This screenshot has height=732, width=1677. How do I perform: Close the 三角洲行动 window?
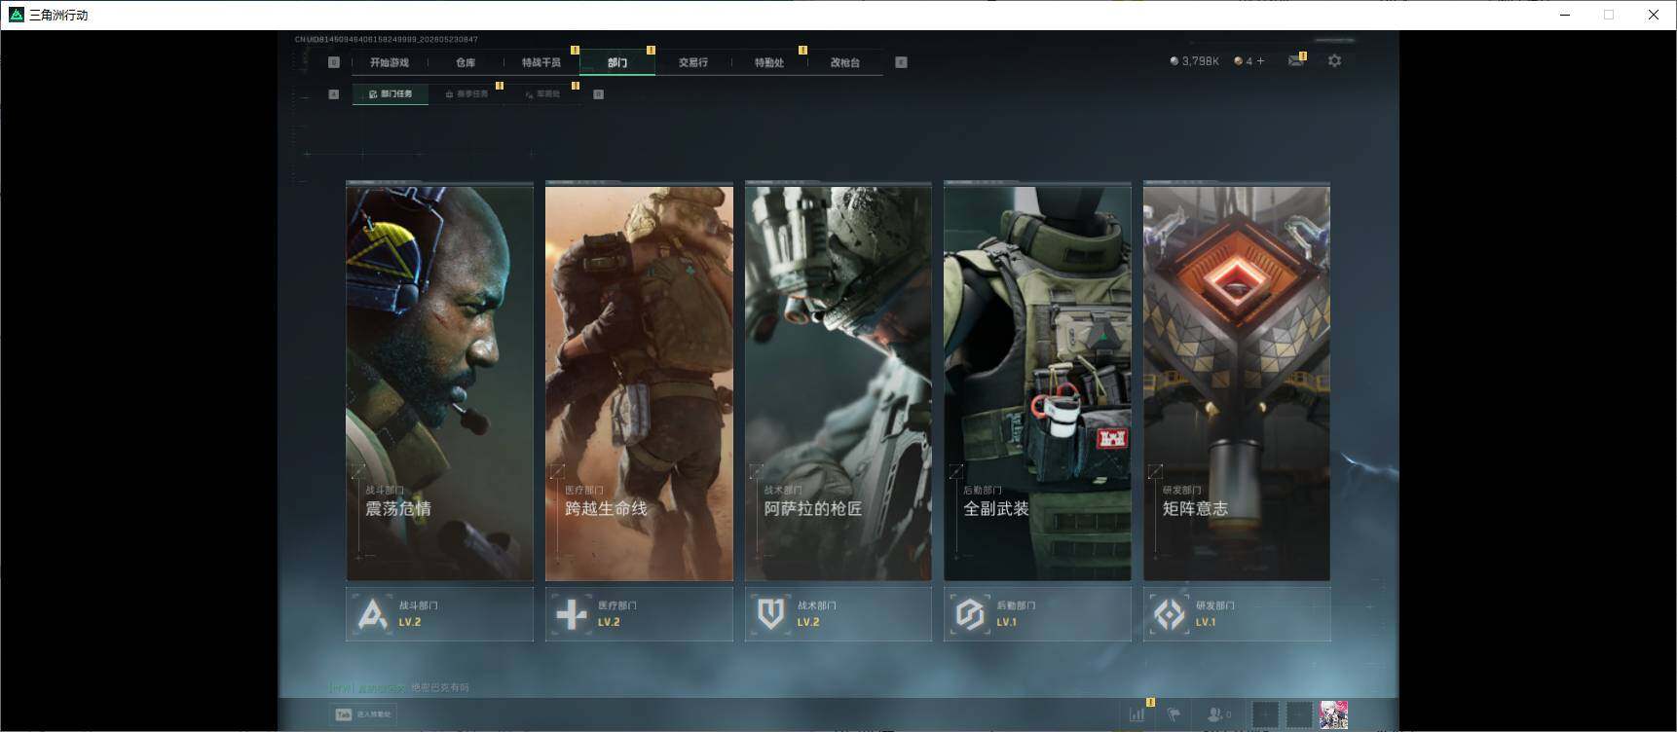click(1654, 15)
